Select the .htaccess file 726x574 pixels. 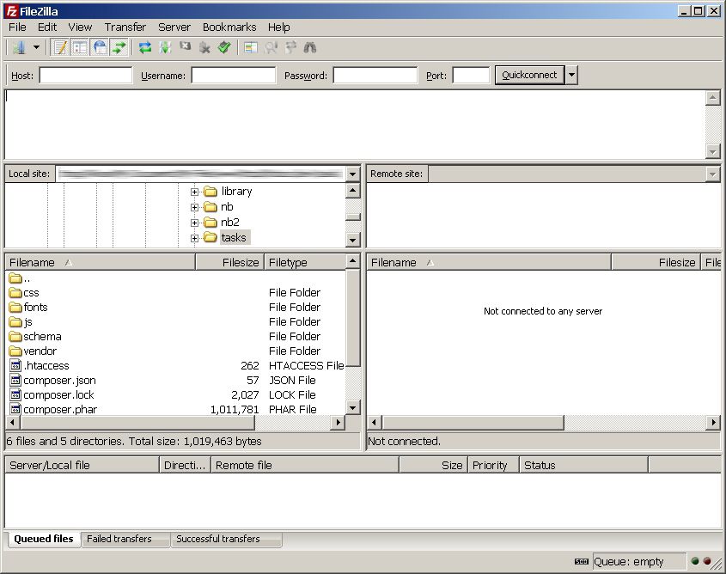[x=40, y=366]
